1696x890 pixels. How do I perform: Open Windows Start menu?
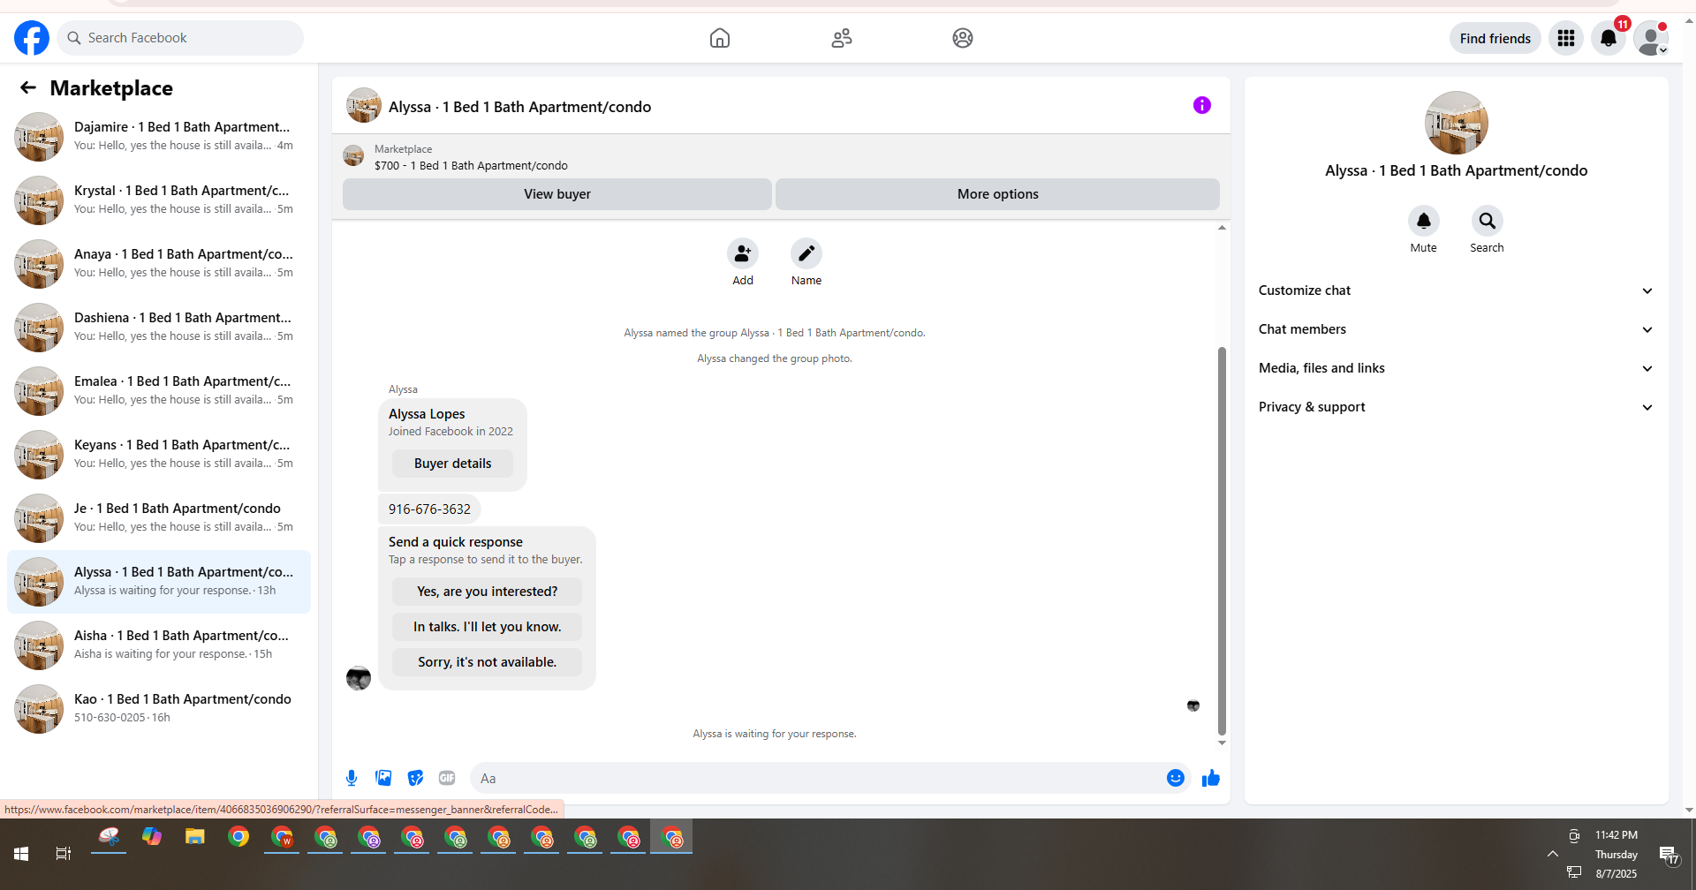pyautogui.click(x=21, y=854)
